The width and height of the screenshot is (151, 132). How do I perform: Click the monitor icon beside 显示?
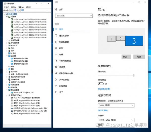point(56,29)
